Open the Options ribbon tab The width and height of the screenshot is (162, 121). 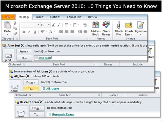pyautogui.click(x=55, y=17)
